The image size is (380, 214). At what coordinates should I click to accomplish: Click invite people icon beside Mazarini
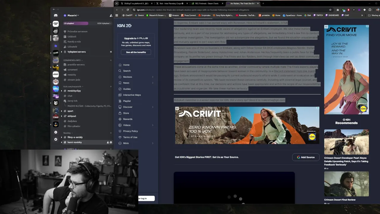point(111,15)
